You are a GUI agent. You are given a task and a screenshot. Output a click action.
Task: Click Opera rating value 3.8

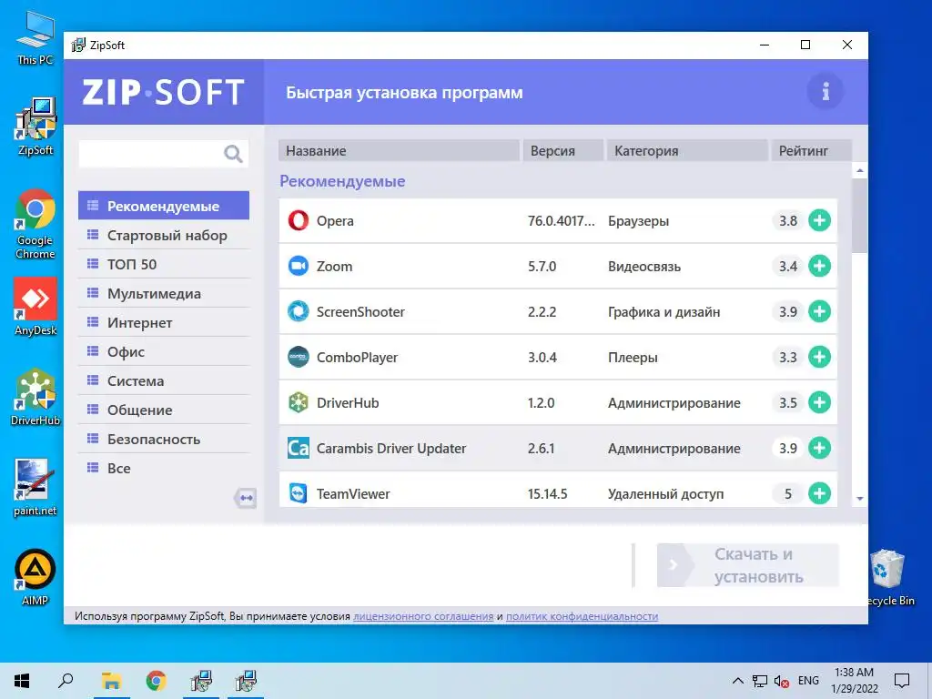pyautogui.click(x=788, y=220)
